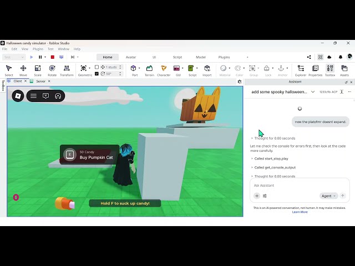Screen dimensions: 355x266
Task: Open the notifications bell
Action: [341, 57]
